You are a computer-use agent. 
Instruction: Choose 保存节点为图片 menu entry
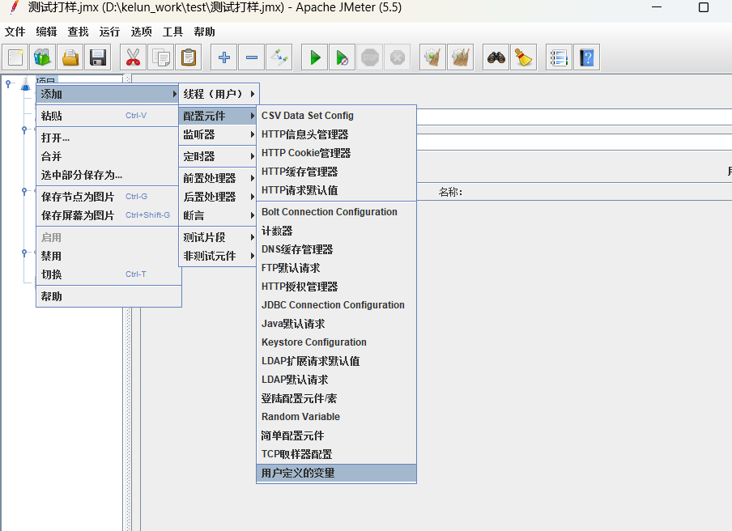click(109, 197)
